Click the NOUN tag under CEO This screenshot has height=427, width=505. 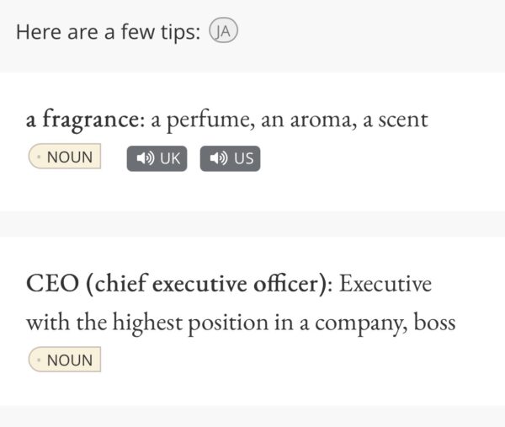[65, 360]
